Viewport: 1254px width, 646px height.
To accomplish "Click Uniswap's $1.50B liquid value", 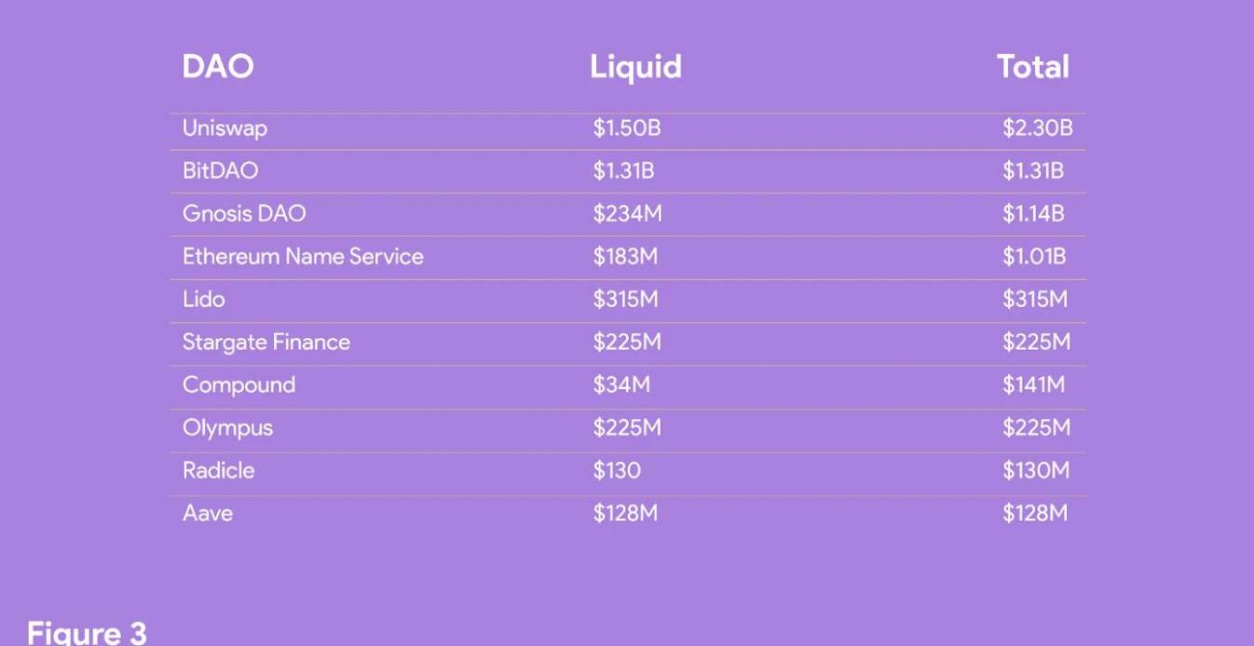I will (x=626, y=128).
